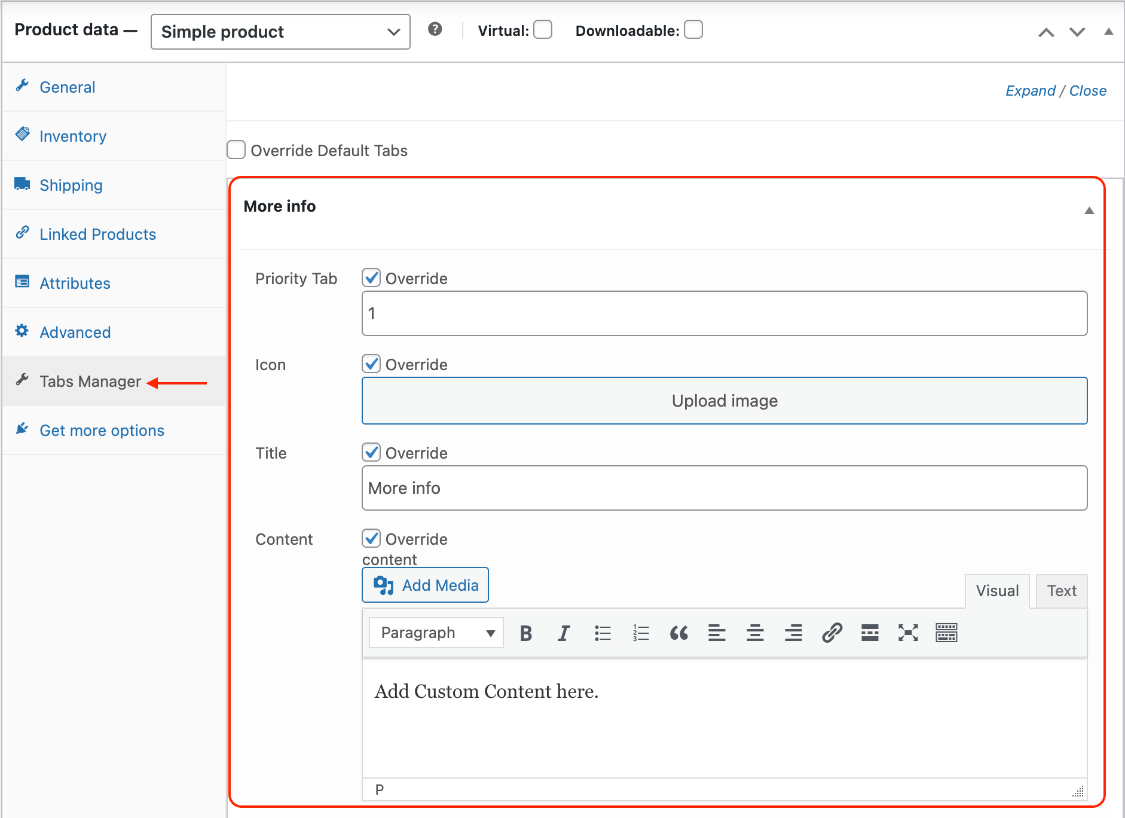This screenshot has width=1125, height=818.
Task: Add a blockquote to the content
Action: pos(680,633)
